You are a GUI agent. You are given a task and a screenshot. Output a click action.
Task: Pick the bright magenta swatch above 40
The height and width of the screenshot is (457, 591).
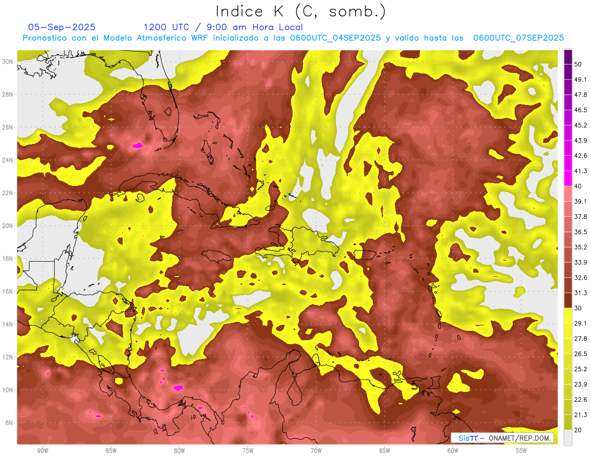click(568, 178)
